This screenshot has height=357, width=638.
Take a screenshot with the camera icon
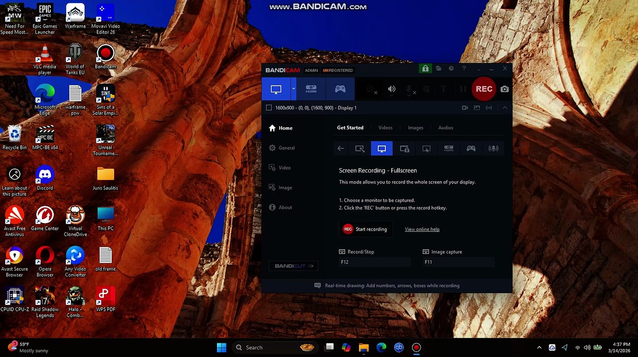click(x=504, y=89)
